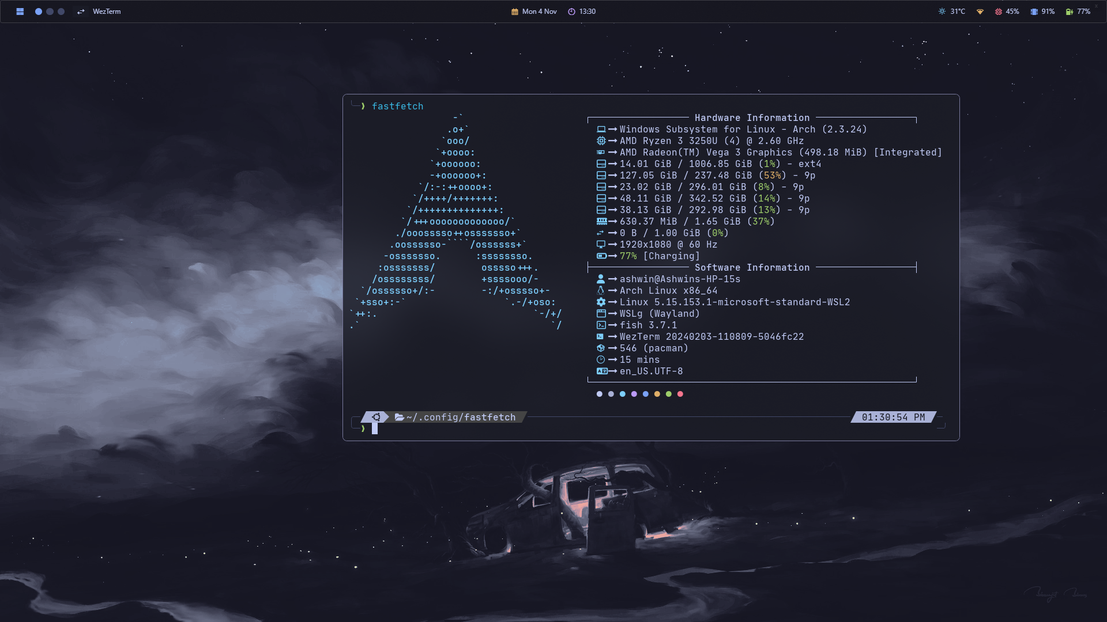1107x622 pixels.
Task: Click the disk icon on the 14.01 GiB ext4 line
Action: pos(601,164)
